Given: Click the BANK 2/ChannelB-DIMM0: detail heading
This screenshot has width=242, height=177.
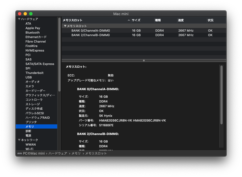Looking at the screenshot, I should click(x=98, y=134).
